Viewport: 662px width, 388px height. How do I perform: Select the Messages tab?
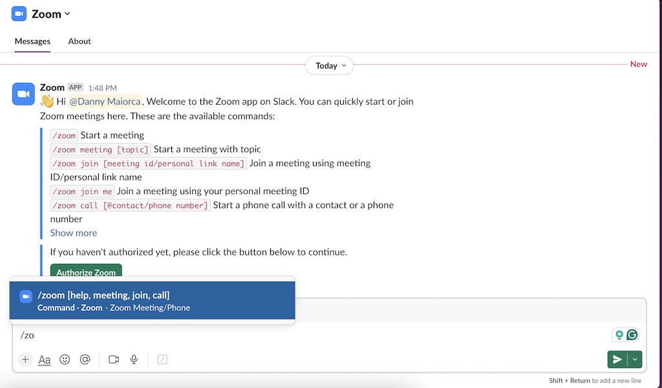pyautogui.click(x=32, y=41)
